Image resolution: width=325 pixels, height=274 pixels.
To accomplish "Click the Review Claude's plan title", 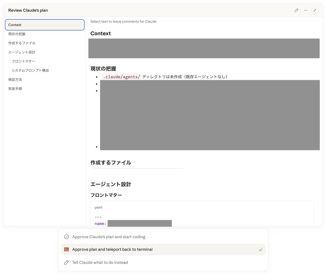I will tap(28, 10).
